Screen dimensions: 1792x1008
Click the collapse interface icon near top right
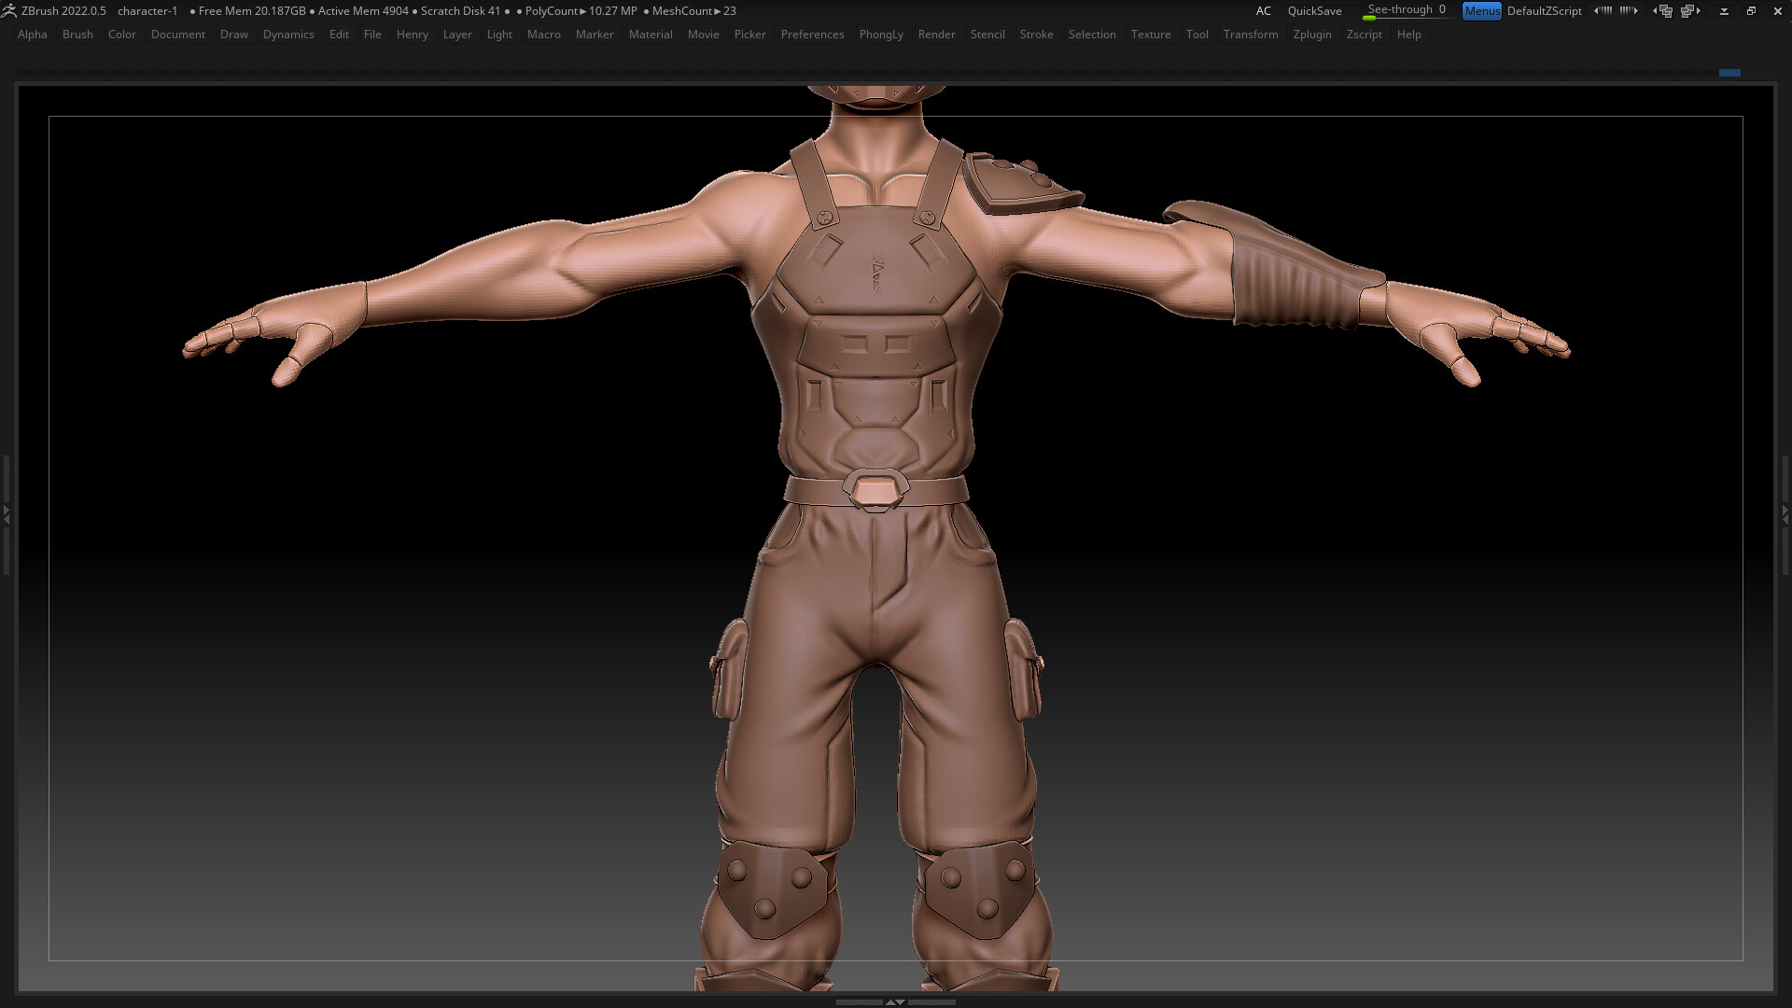click(x=1724, y=11)
